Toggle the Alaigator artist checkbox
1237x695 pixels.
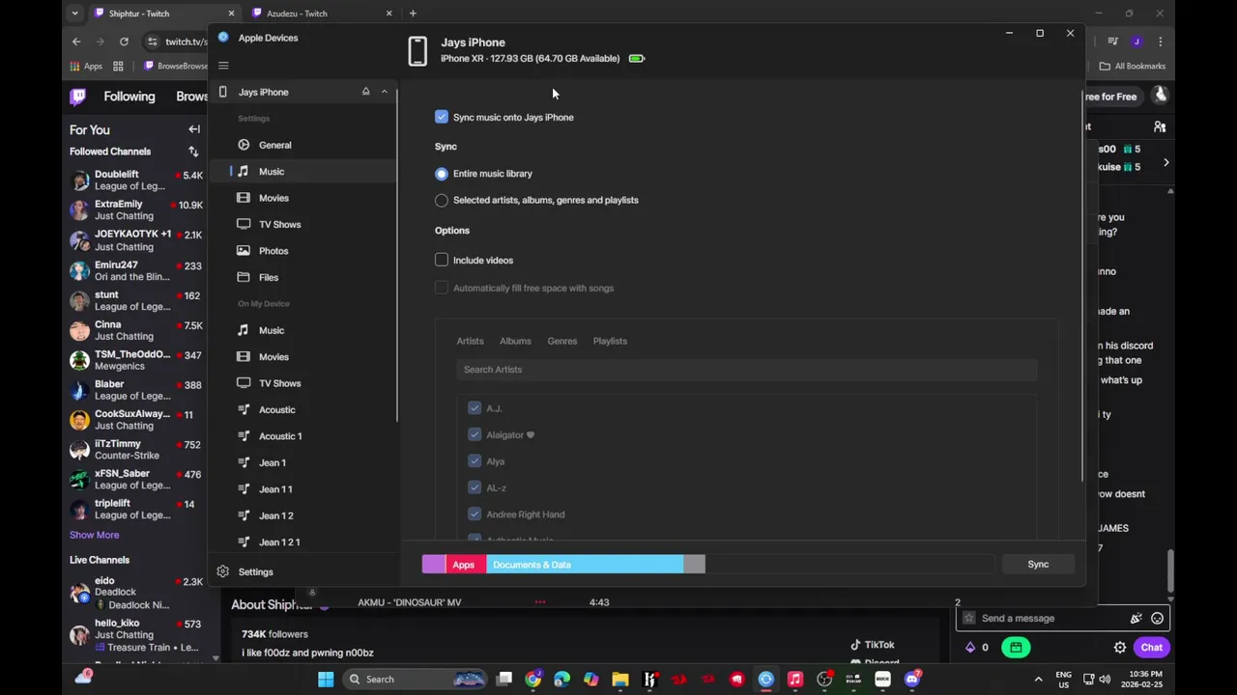pyautogui.click(x=475, y=434)
